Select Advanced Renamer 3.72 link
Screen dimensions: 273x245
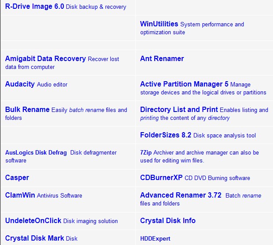pyautogui.click(x=181, y=195)
